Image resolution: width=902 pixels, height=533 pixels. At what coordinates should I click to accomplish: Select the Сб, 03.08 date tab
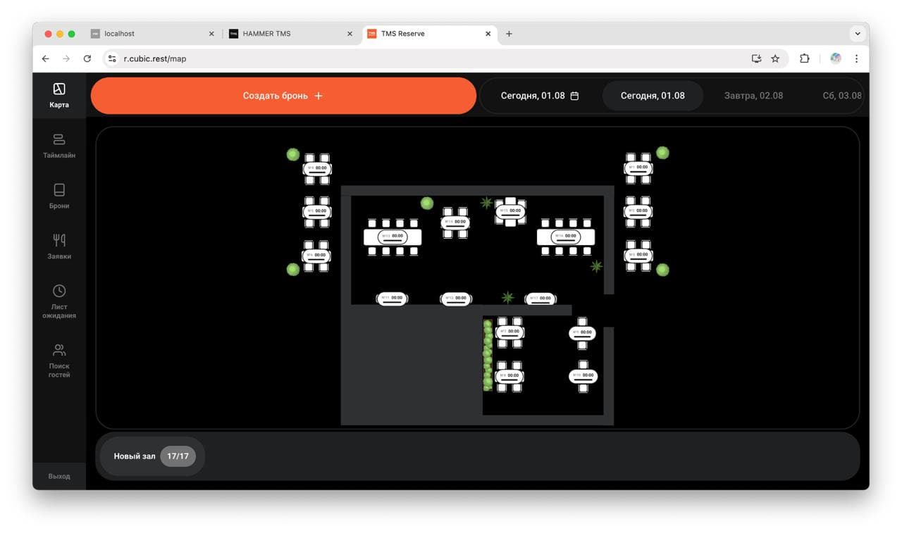pos(841,96)
